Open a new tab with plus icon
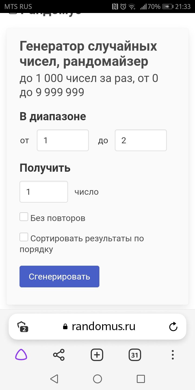The image size is (195, 390). [97, 355]
